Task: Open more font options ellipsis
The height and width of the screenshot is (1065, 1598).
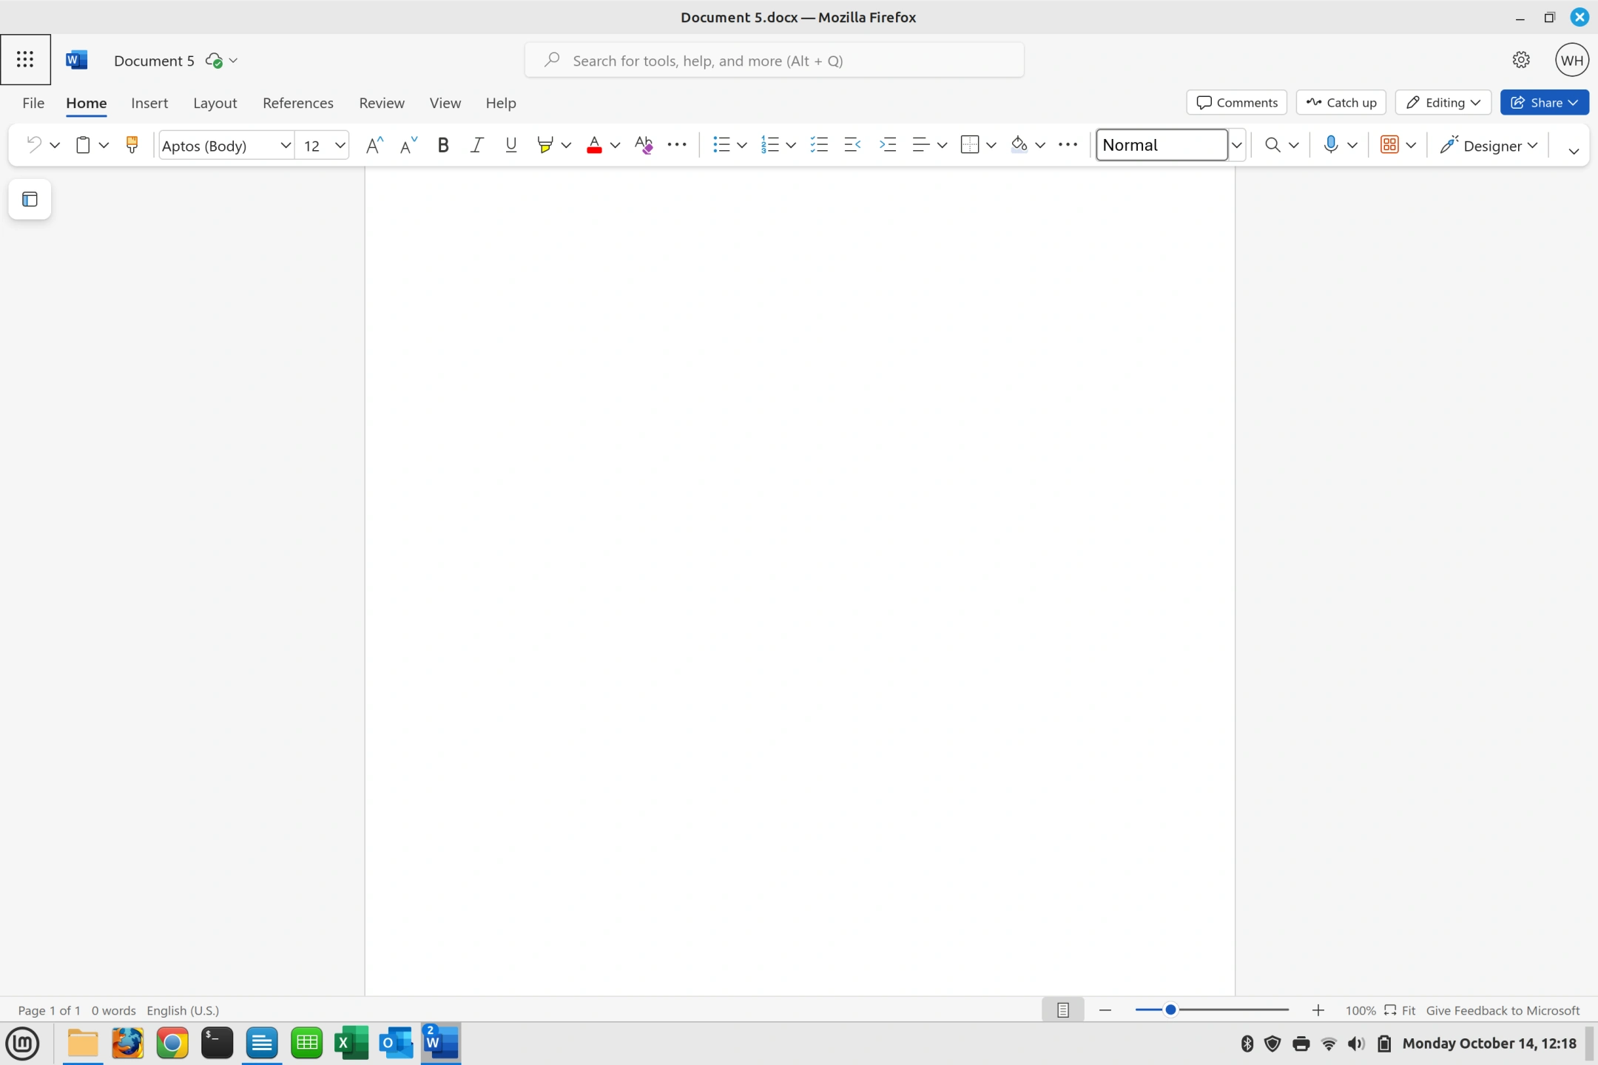Action: (x=677, y=145)
